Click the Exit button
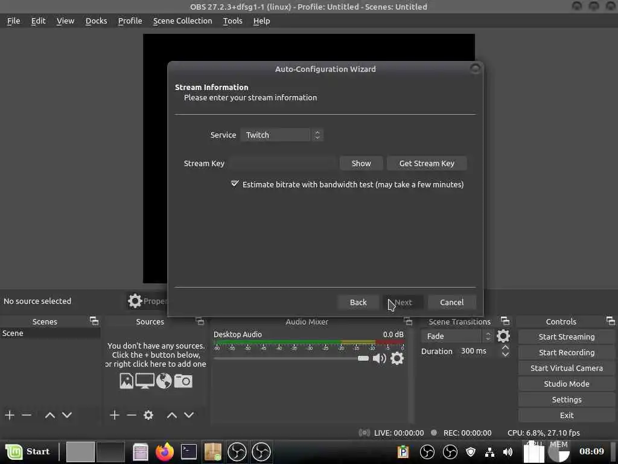The image size is (618, 464). [x=566, y=415]
